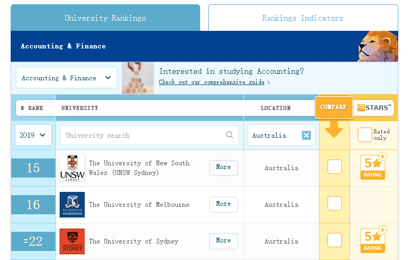Click the rank =22 cell

tap(33, 241)
